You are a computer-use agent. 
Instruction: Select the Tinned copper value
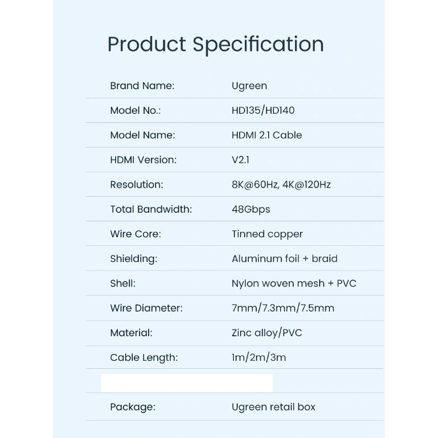click(267, 234)
